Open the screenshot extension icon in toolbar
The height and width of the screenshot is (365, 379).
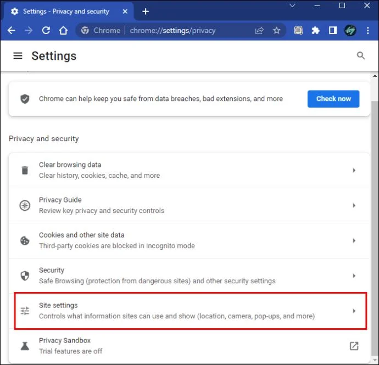click(298, 30)
